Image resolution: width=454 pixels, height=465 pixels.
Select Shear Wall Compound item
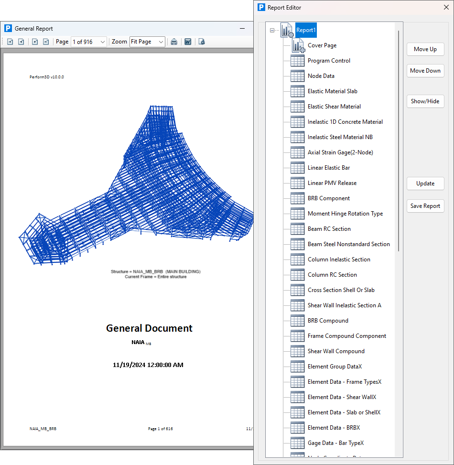336,351
